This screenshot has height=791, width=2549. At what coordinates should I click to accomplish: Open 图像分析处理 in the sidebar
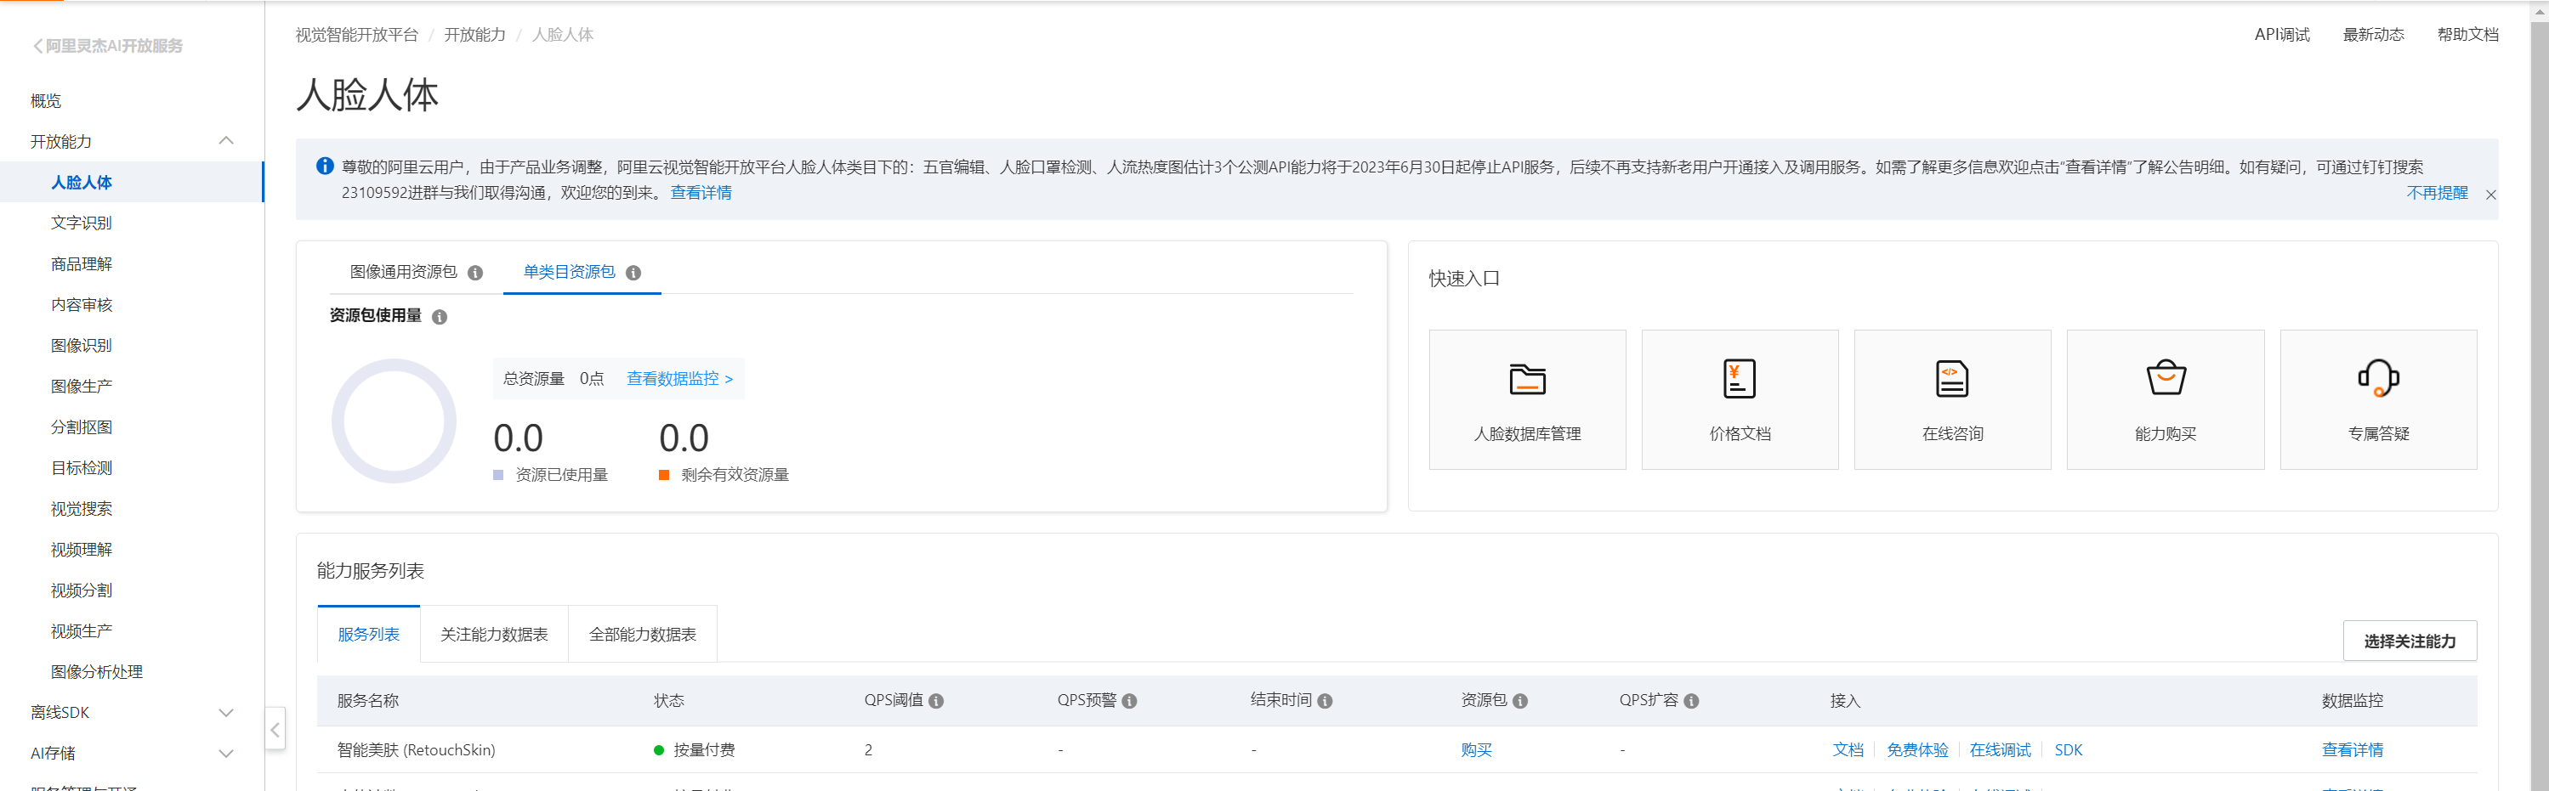[x=96, y=671]
